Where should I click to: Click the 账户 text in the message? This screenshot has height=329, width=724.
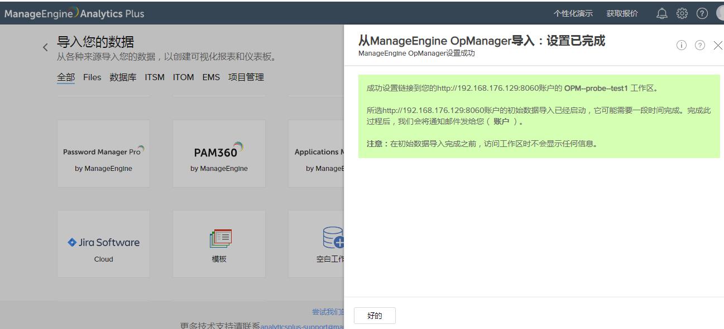(501, 121)
